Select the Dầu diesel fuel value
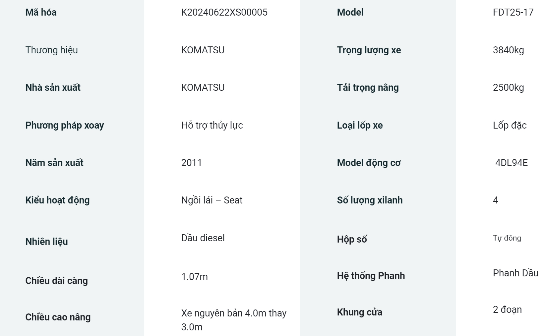 point(203,238)
